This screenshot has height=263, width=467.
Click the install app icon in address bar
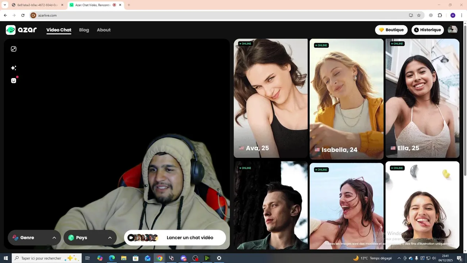coord(411,15)
